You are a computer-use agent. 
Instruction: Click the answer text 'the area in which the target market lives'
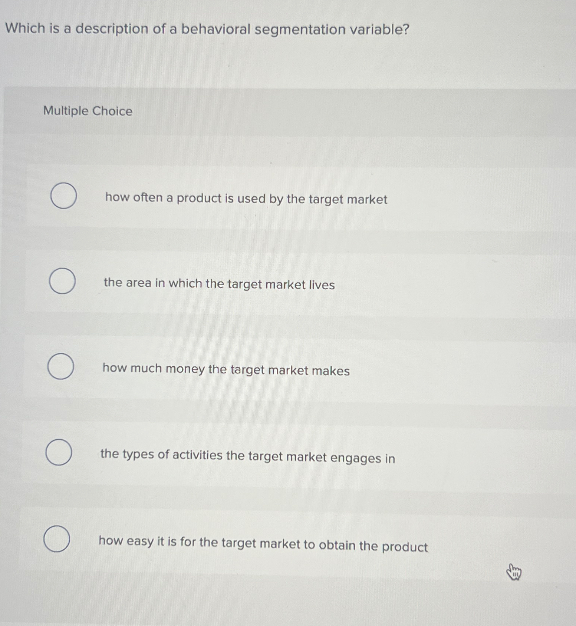coord(219,284)
